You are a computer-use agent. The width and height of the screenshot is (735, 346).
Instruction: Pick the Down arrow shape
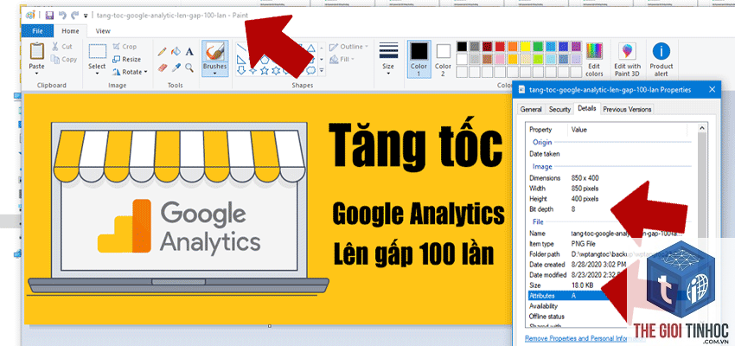coord(241,71)
